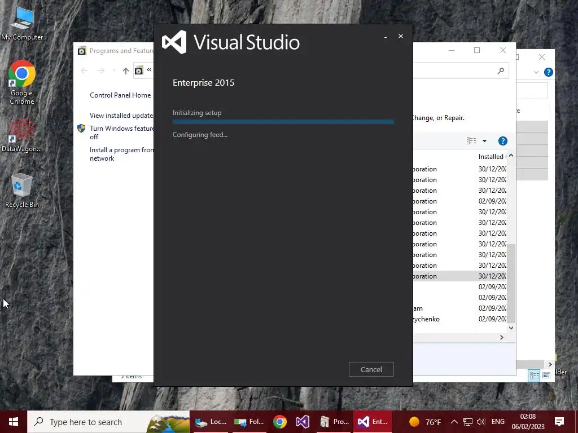Select the program row ending in 'am'
Viewport: 578px width, 433px height.
(x=459, y=308)
